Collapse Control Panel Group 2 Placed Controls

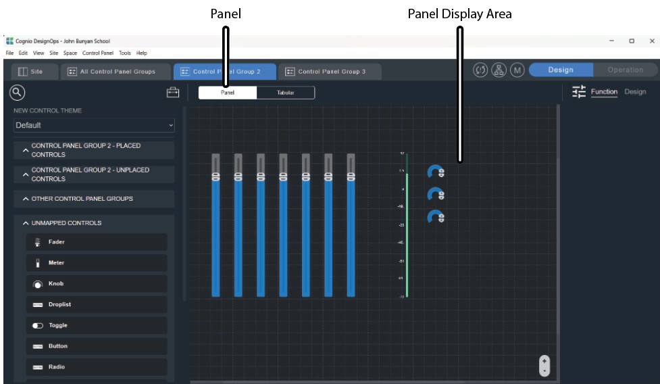(x=26, y=150)
